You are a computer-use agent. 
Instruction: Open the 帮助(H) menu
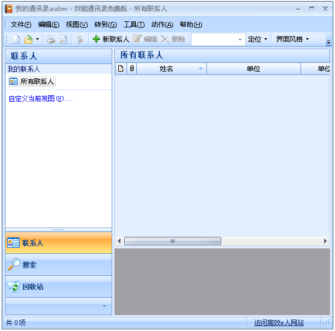click(x=191, y=25)
